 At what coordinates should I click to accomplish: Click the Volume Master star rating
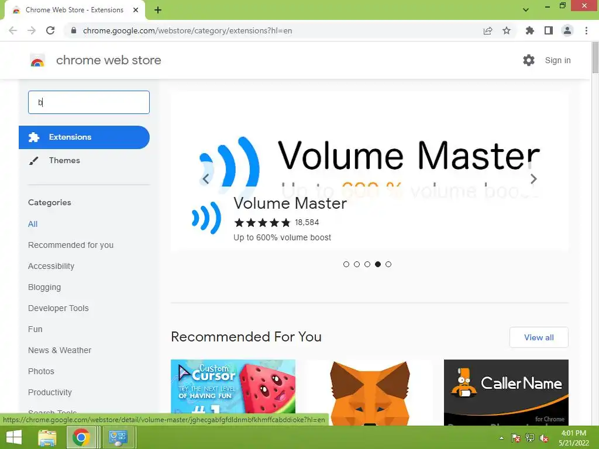coord(263,223)
